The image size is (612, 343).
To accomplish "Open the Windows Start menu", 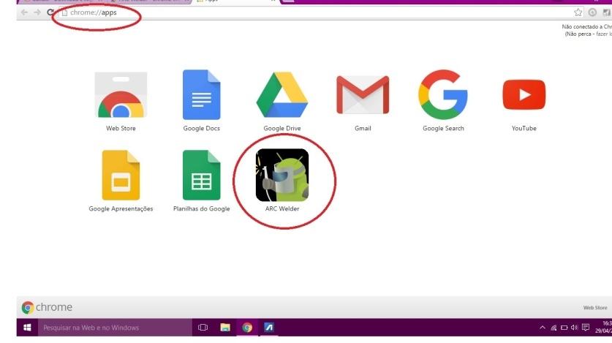I will (27, 328).
